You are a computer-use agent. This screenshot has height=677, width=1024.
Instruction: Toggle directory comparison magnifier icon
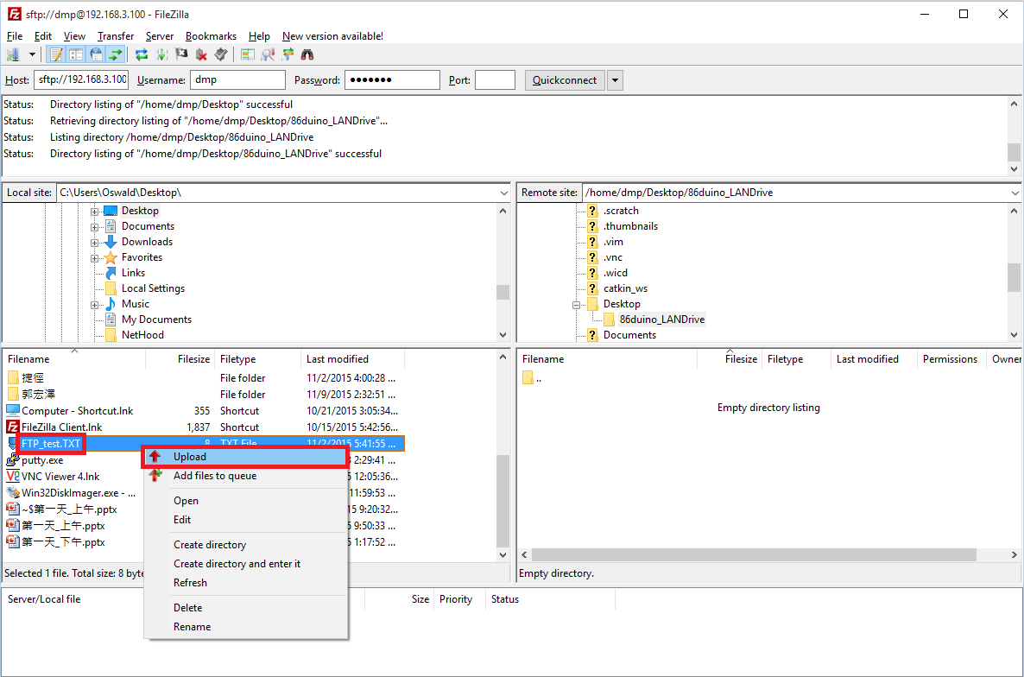click(268, 55)
